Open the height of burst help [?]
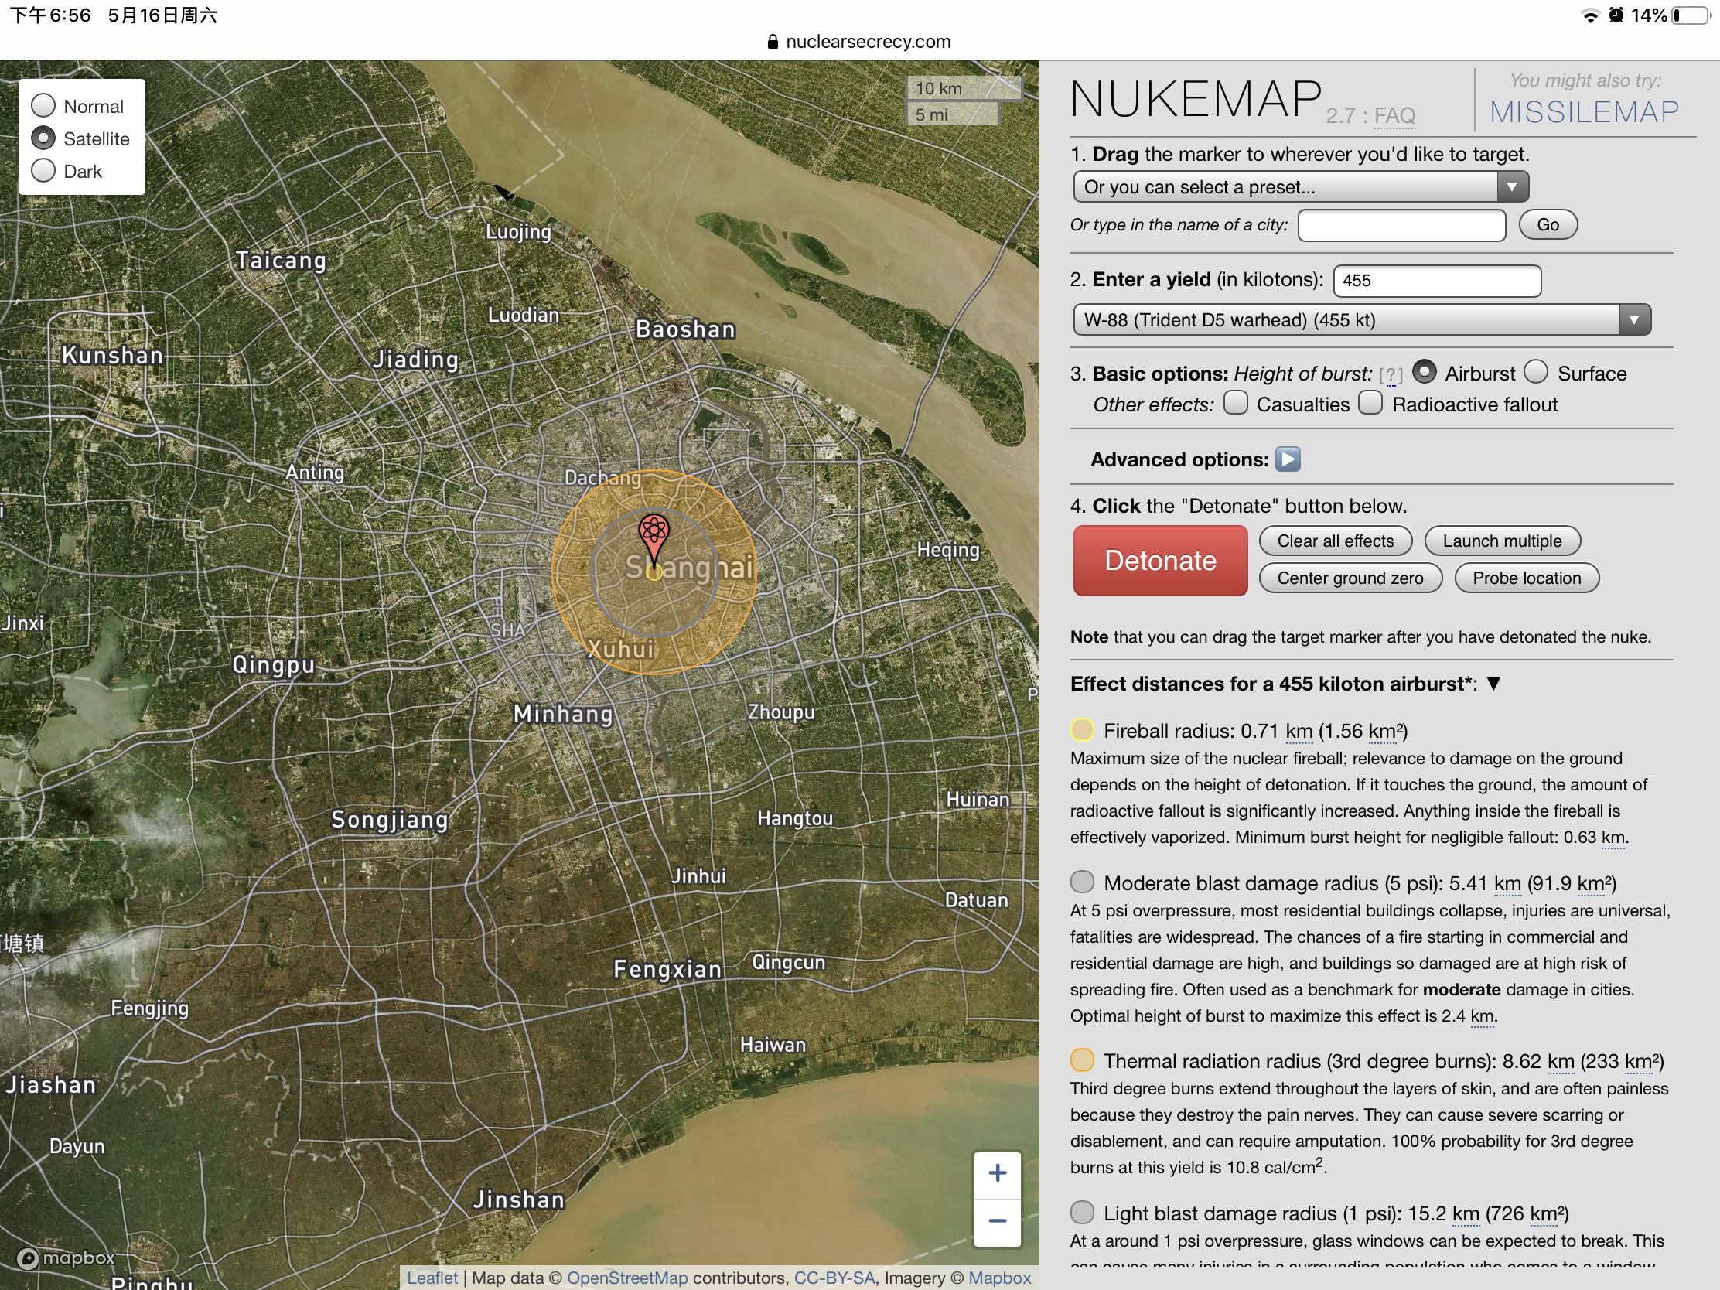This screenshot has width=1720, height=1290. [x=1391, y=376]
